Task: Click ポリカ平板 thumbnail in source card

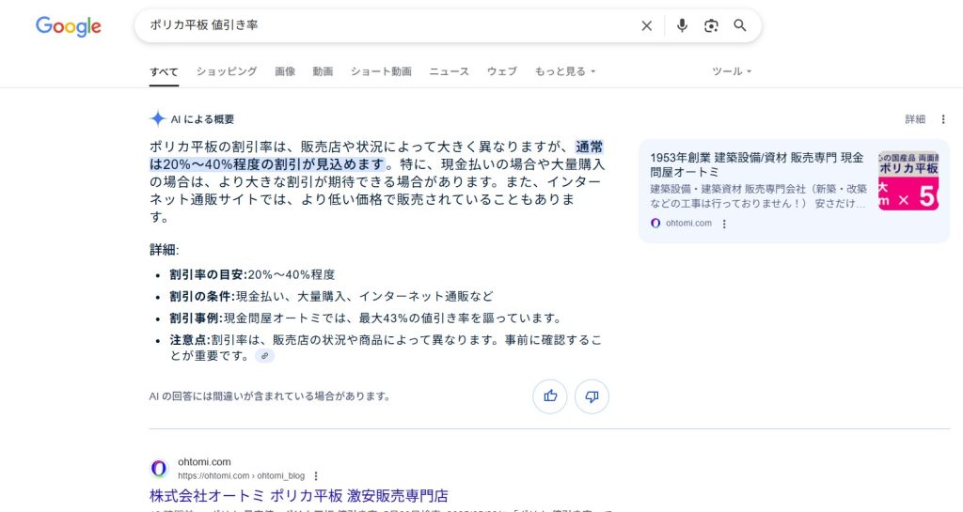Action: tap(908, 181)
